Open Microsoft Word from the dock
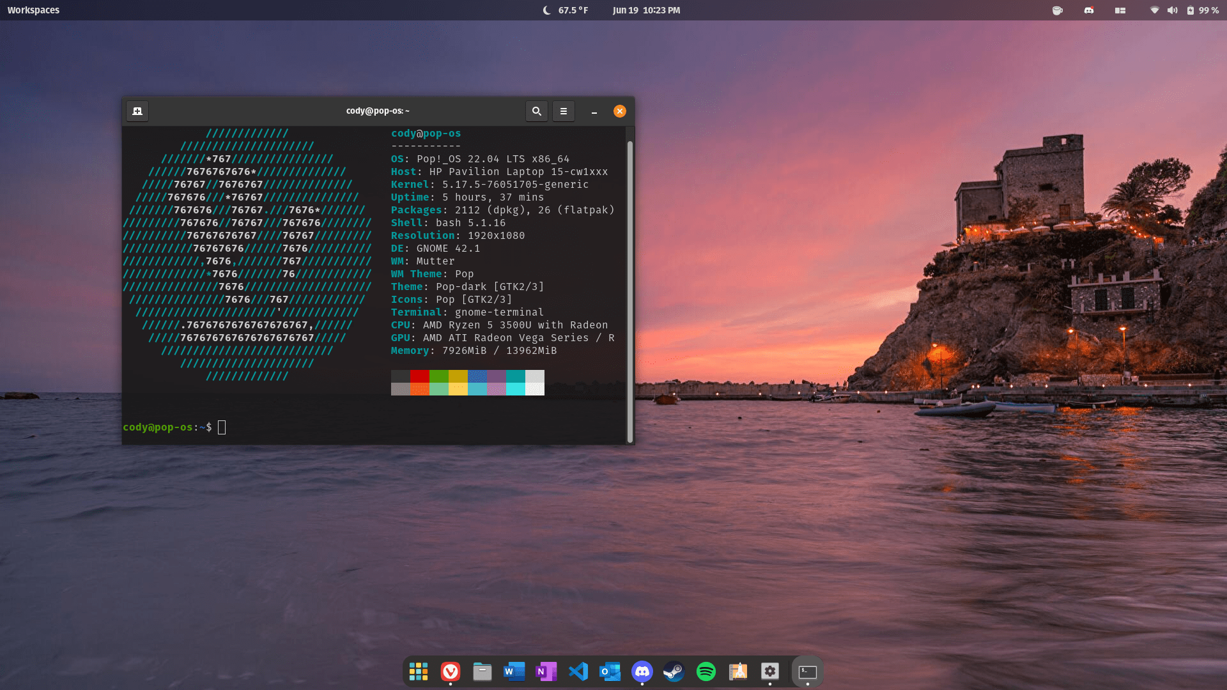This screenshot has width=1227, height=690. pyautogui.click(x=514, y=671)
